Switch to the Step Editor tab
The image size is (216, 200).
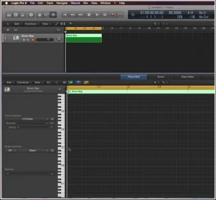pyautogui.click(x=187, y=77)
